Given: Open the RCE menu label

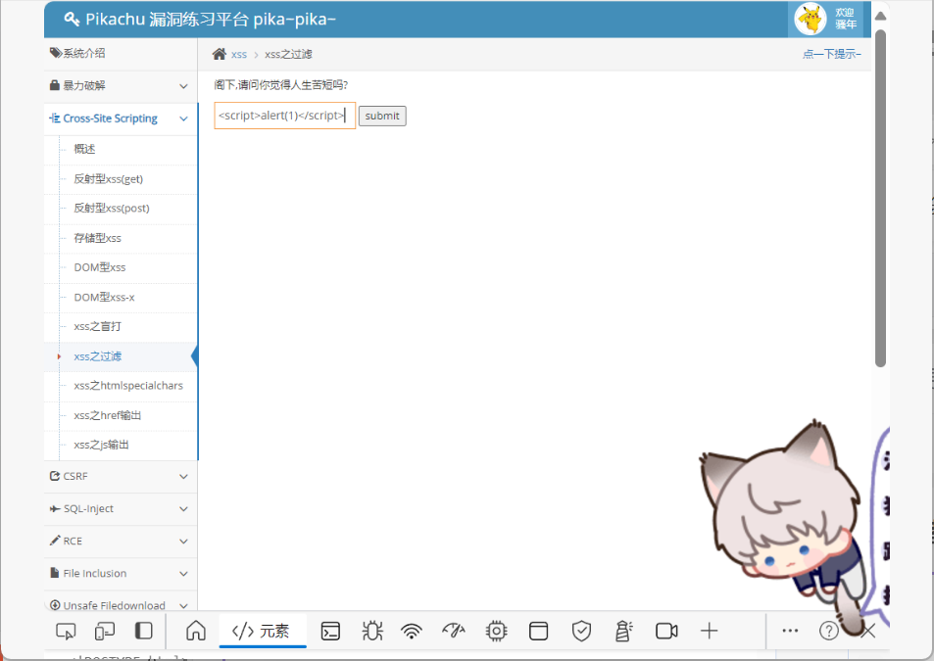Looking at the screenshot, I should [x=73, y=542].
